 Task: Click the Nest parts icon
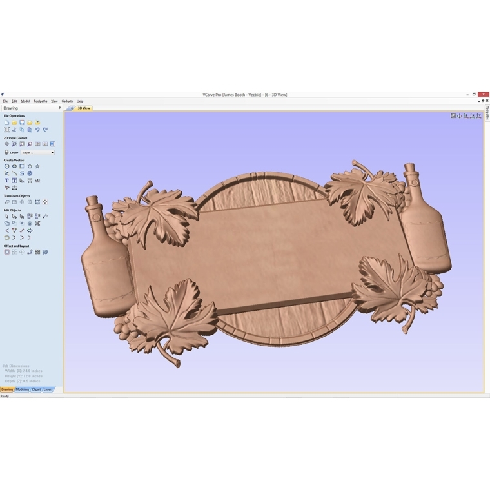(x=45, y=252)
